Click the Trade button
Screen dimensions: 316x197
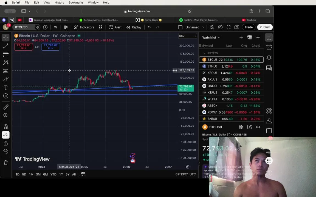tap(249, 27)
